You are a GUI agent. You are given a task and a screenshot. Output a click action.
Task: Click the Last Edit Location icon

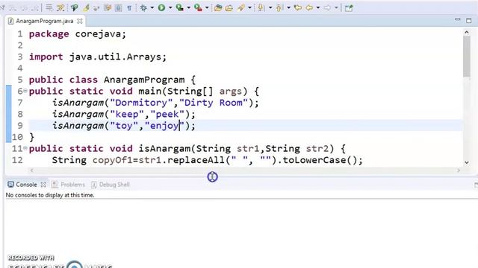pos(297,7)
